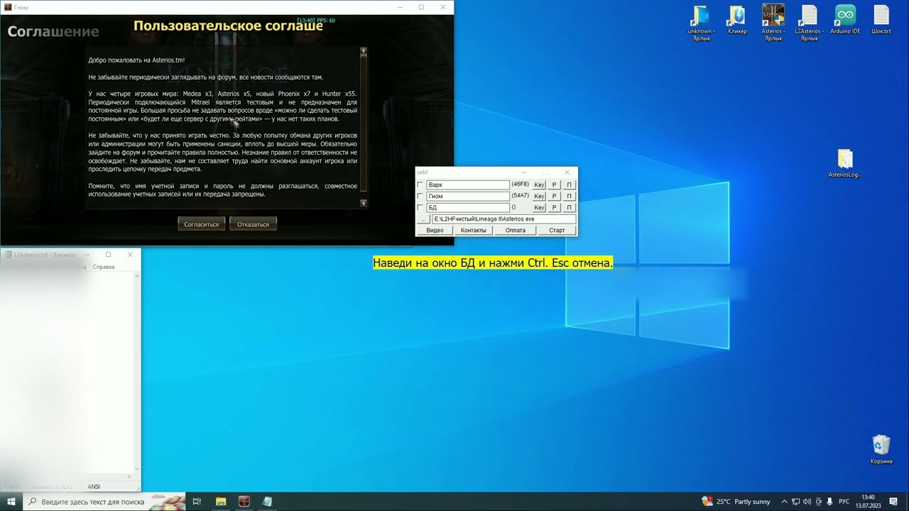This screenshot has height=511, width=909.
Task: Enable the checkbox next to Гном
Action: (420, 196)
